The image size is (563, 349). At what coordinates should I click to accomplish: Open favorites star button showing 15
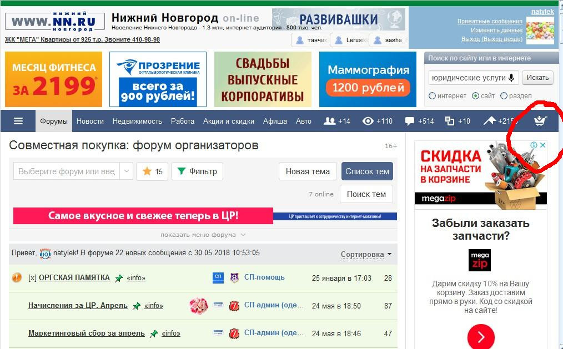point(152,171)
